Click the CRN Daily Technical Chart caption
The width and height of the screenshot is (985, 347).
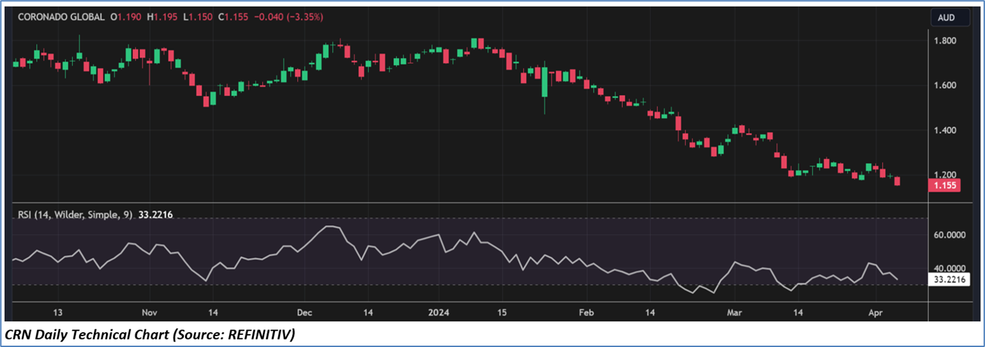(151, 334)
